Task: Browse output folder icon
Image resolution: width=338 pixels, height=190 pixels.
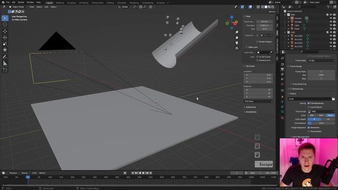Action: pyautogui.click(x=333, y=99)
